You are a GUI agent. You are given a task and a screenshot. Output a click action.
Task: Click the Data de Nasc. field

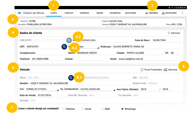point(166,40)
